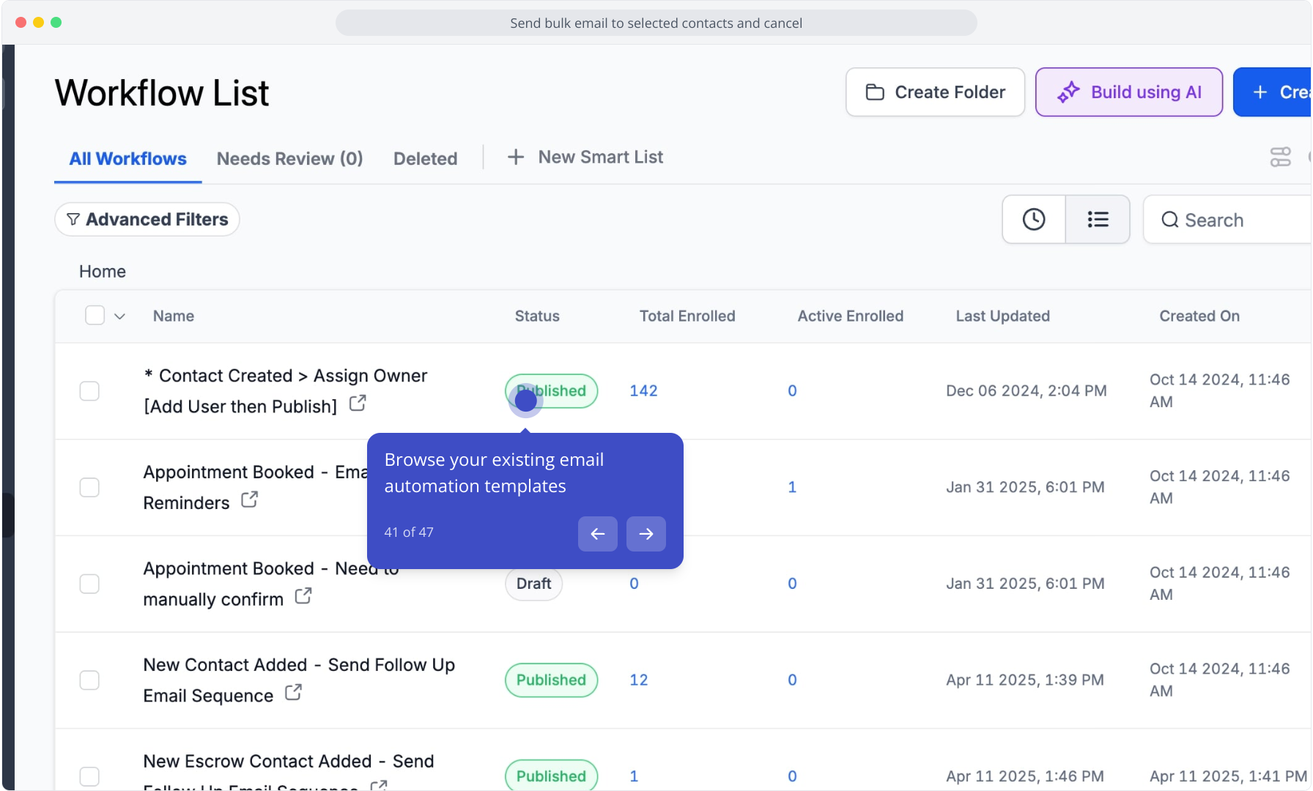This screenshot has height=791, width=1313.
Task: Click Apr 11 2025, 1:39 PM timestamp
Action: tap(1025, 680)
